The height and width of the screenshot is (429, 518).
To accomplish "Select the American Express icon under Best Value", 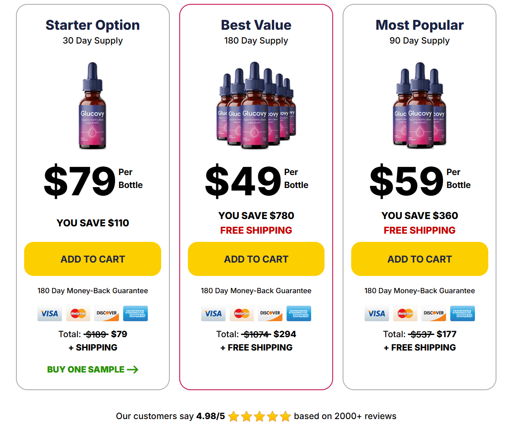I will point(299,313).
